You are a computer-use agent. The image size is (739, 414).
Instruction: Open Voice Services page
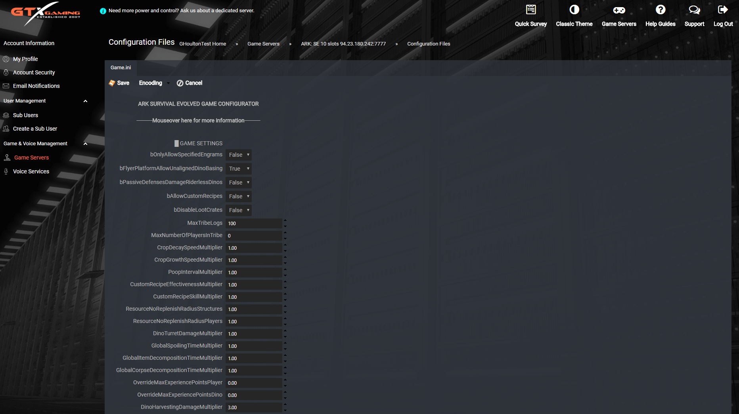31,171
